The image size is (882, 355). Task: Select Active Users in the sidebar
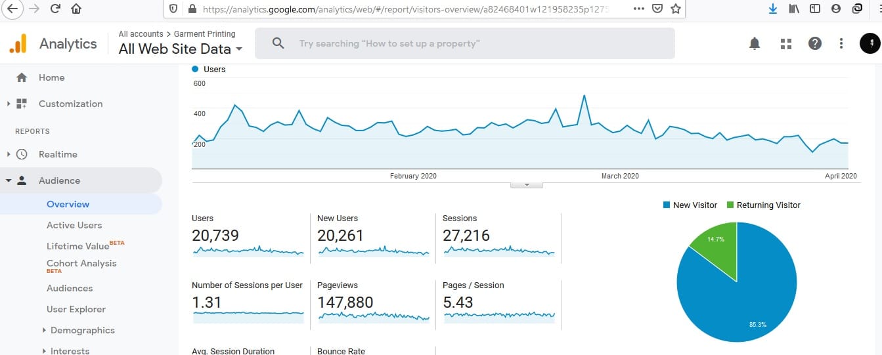(74, 225)
